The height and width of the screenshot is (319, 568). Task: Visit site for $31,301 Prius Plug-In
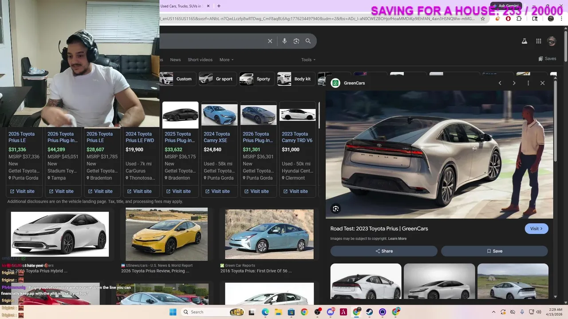point(256,191)
